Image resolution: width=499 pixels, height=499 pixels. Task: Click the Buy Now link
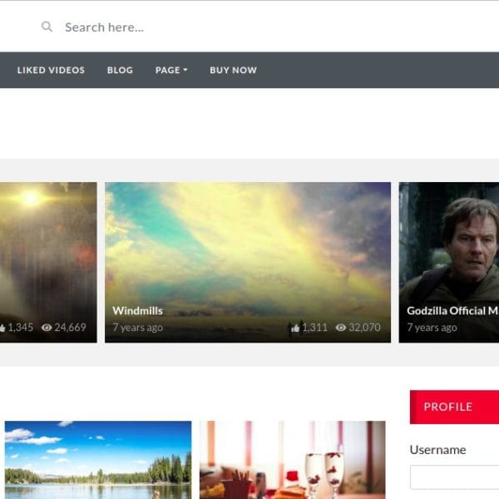point(233,70)
